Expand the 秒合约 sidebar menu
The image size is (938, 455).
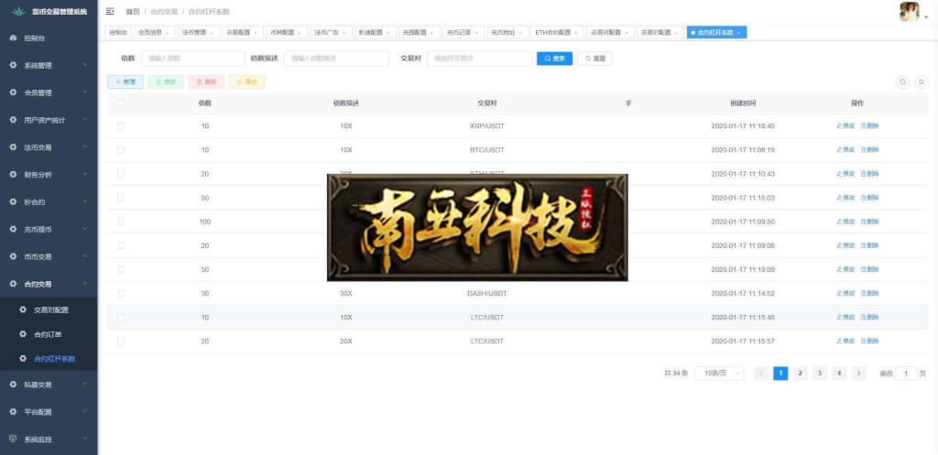pyautogui.click(x=49, y=202)
